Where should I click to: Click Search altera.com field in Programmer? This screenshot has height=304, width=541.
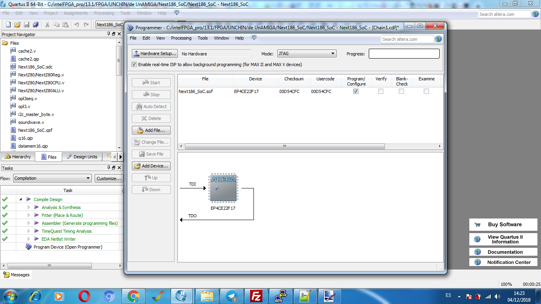pos(408,39)
